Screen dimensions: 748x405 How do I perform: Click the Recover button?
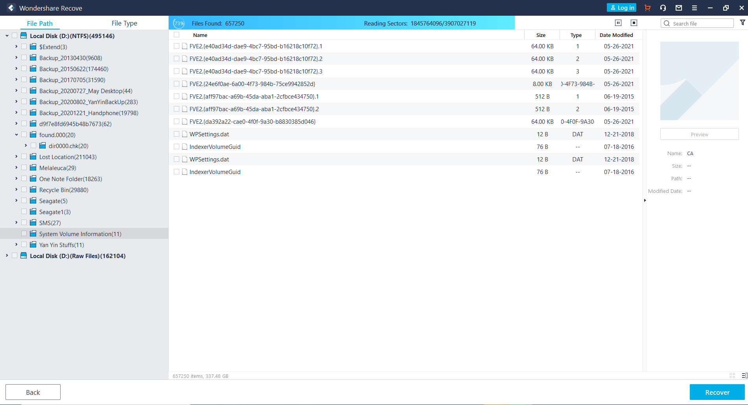(717, 392)
